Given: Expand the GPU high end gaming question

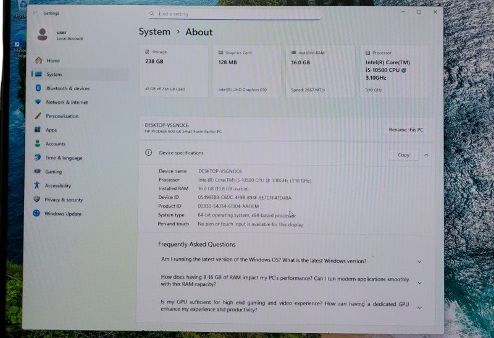Looking at the screenshot, I should click(420, 308).
